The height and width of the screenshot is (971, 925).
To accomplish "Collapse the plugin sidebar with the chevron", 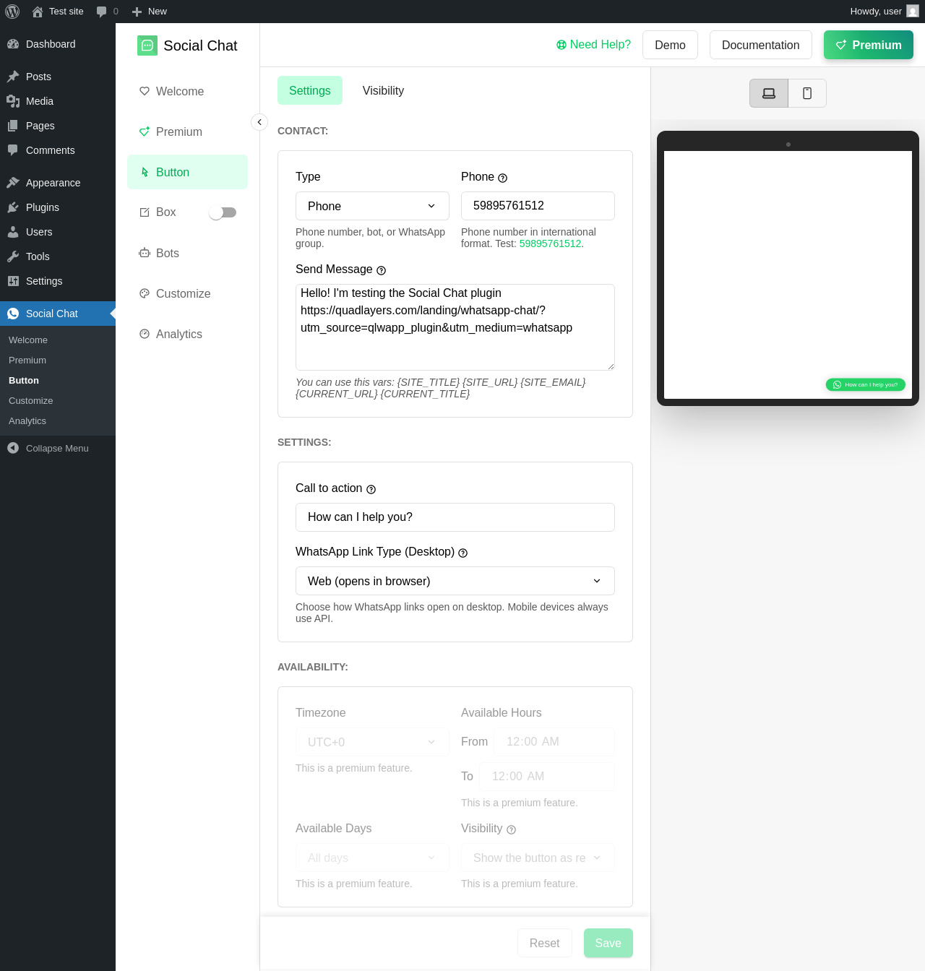I will click(259, 122).
